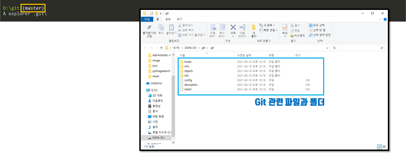
Task: Click 내 PC in the address breadcrumb
Action: [x=176, y=48]
